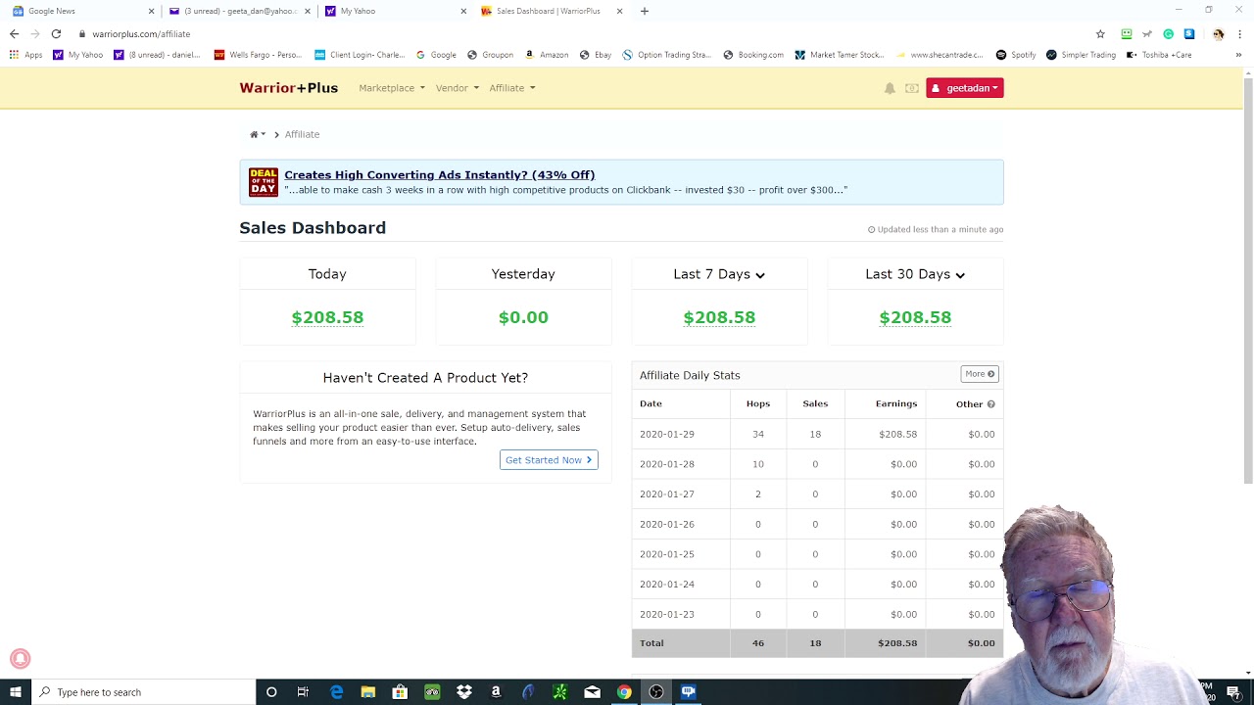Screen dimensions: 1254x705
Task: Open a new browser tab
Action: pos(644,11)
